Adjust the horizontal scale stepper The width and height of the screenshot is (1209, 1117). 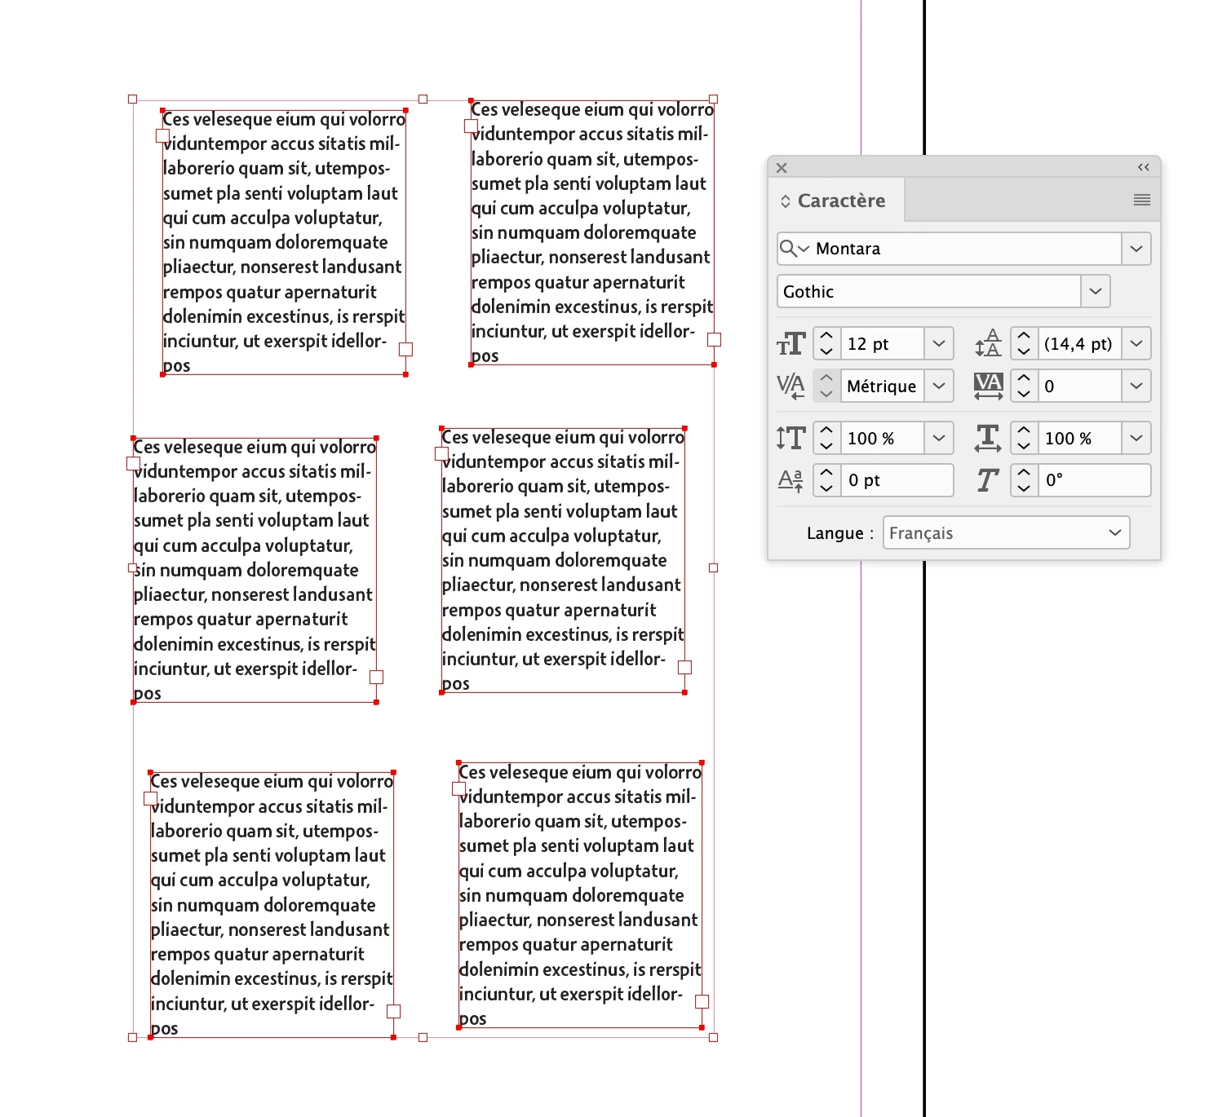pyautogui.click(x=1024, y=439)
